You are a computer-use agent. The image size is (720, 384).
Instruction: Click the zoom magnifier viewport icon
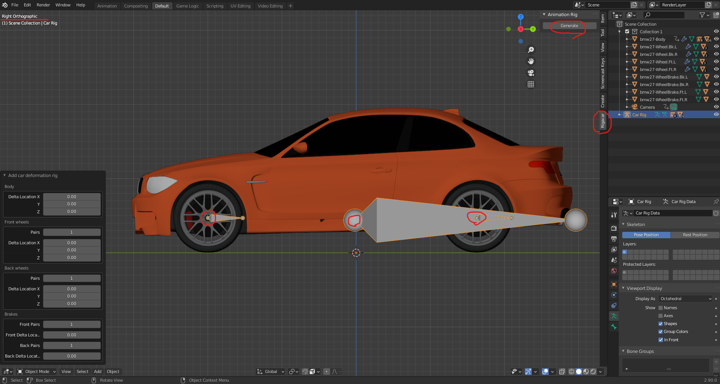point(531,50)
